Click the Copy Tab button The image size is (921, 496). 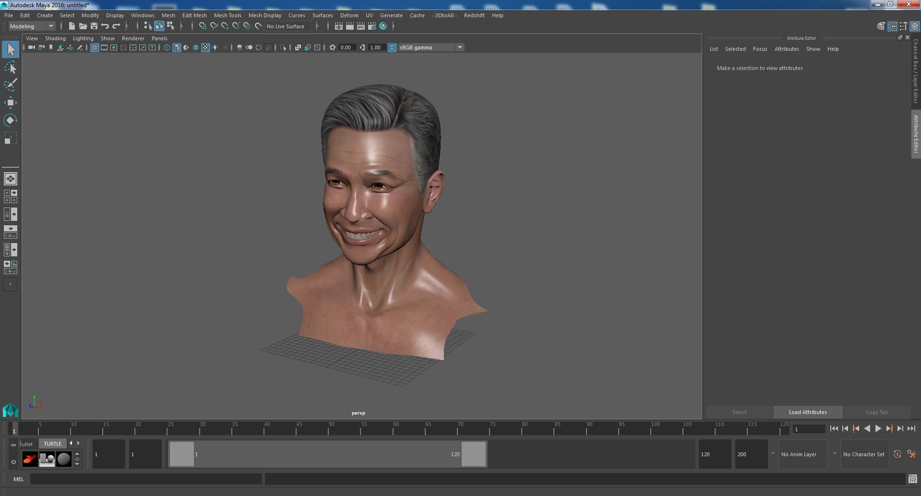pos(876,412)
